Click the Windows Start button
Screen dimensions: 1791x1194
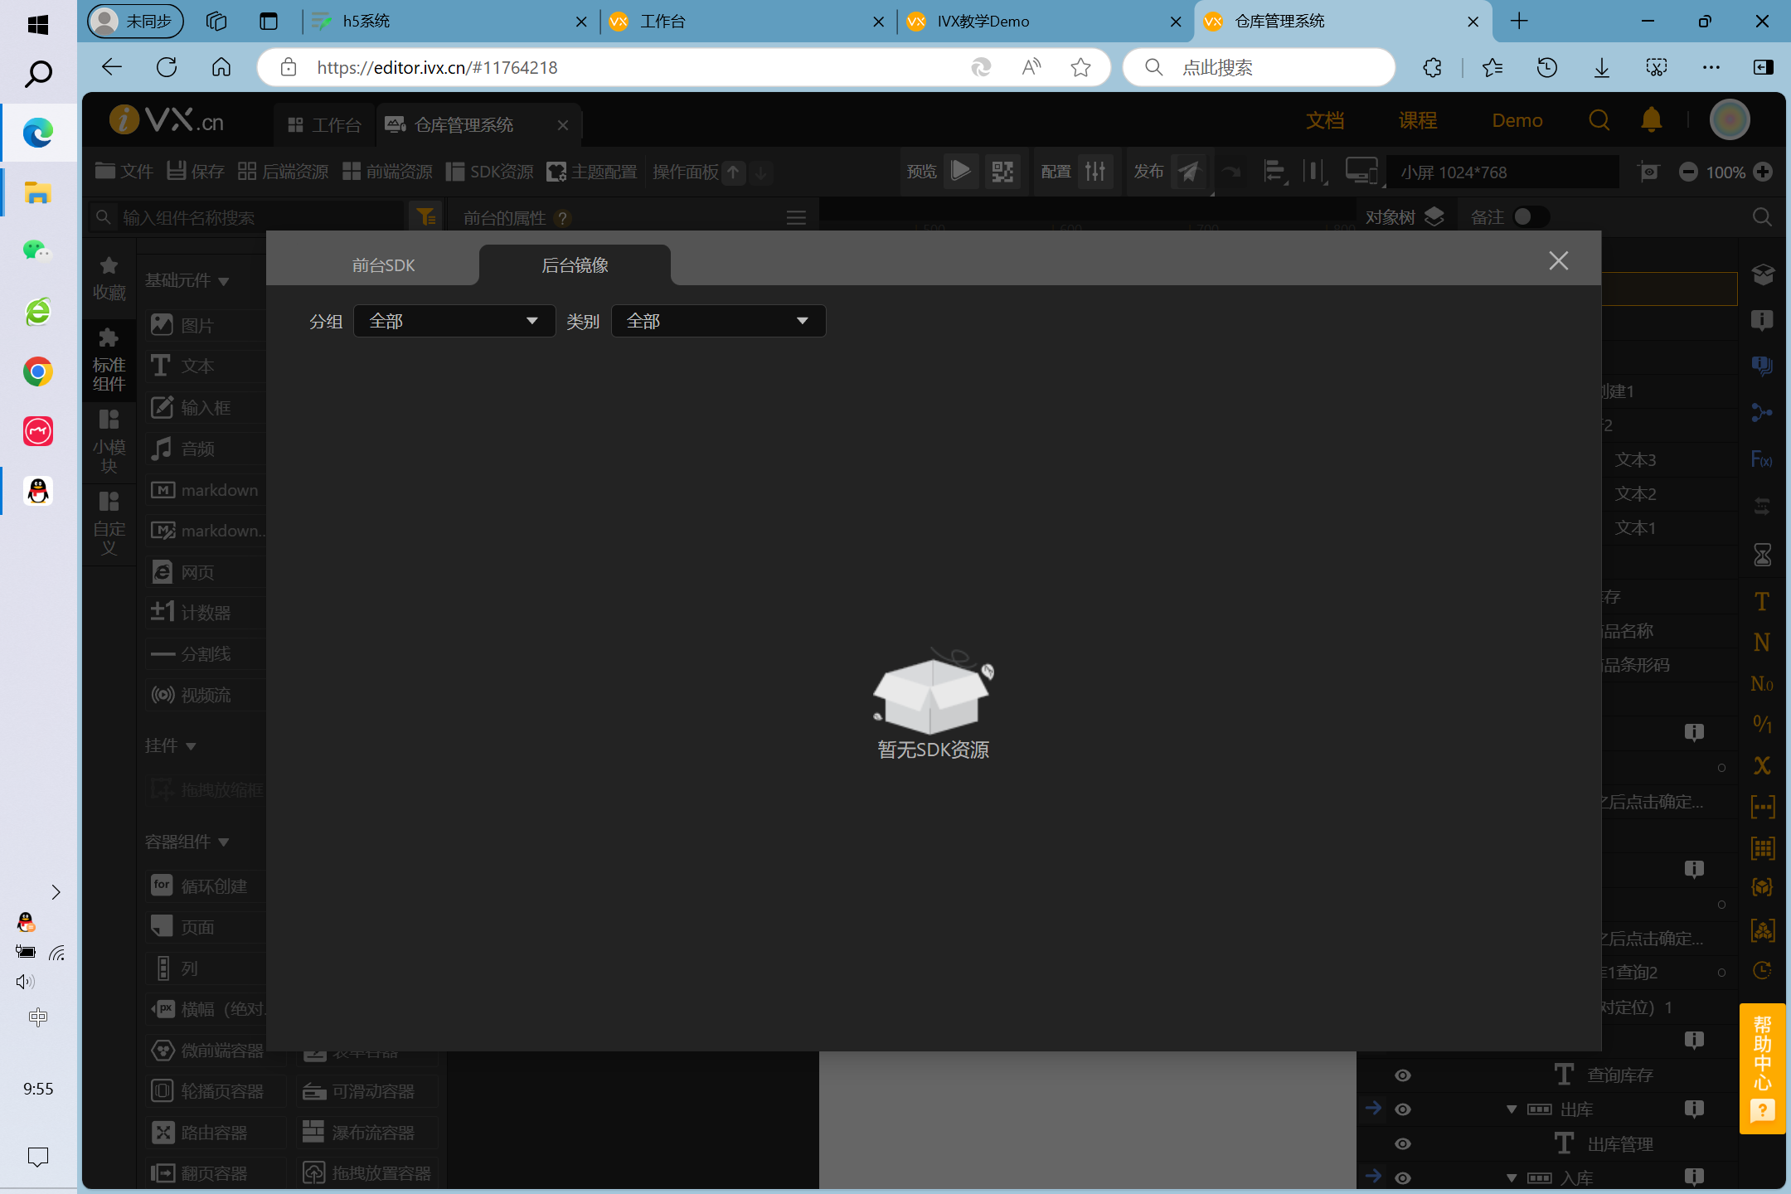37,25
